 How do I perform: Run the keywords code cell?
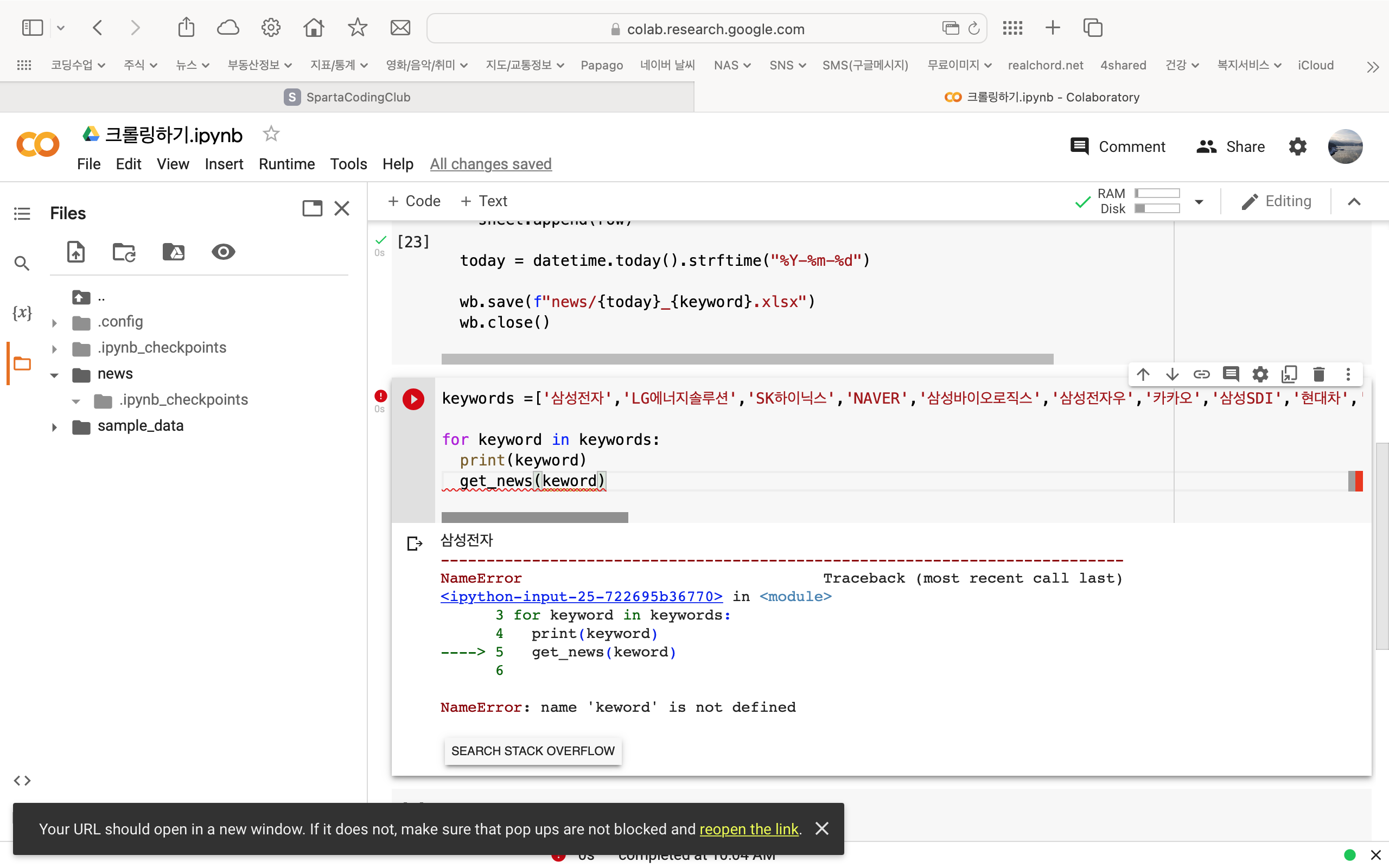tap(413, 399)
